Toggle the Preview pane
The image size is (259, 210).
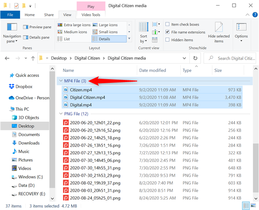37,27
